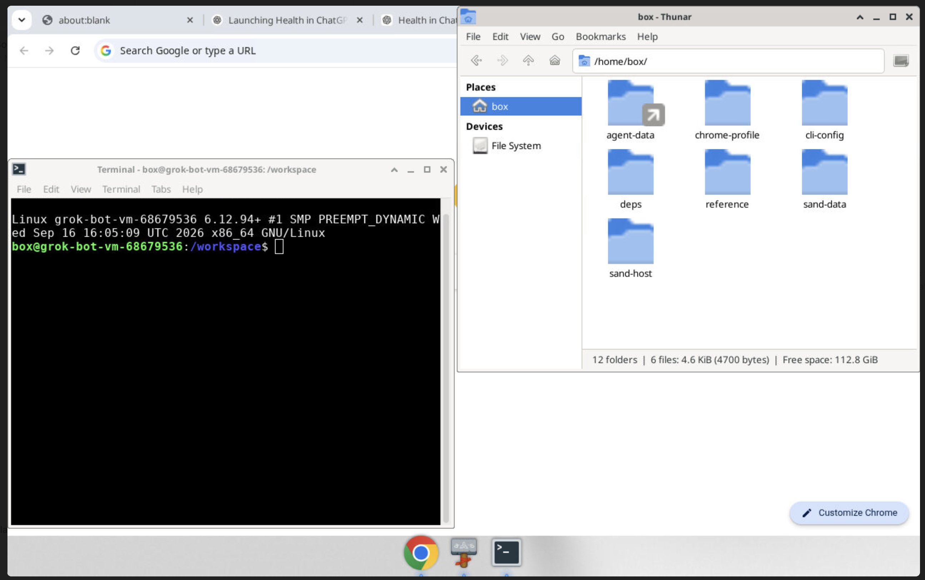Select File System under Devices
This screenshot has height=580, width=925.
point(516,146)
